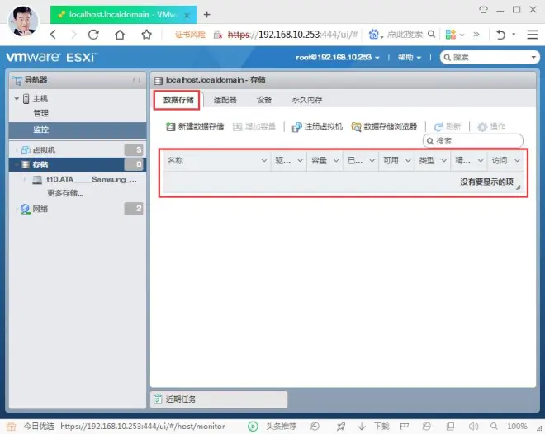Bookmark page with the star icon

[x=146, y=35]
